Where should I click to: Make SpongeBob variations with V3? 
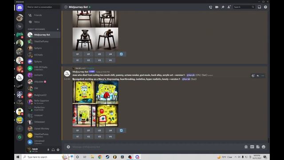[x=99, y=136]
